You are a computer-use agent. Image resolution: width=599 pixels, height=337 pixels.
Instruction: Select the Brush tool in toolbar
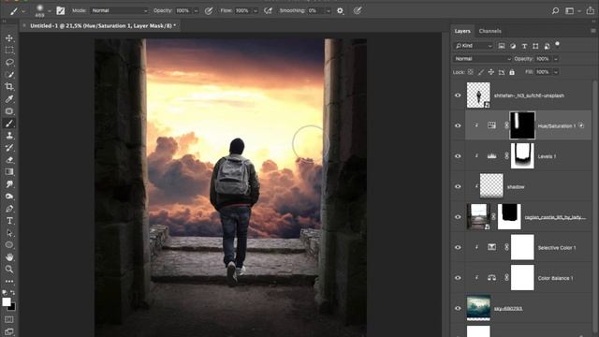(9, 124)
